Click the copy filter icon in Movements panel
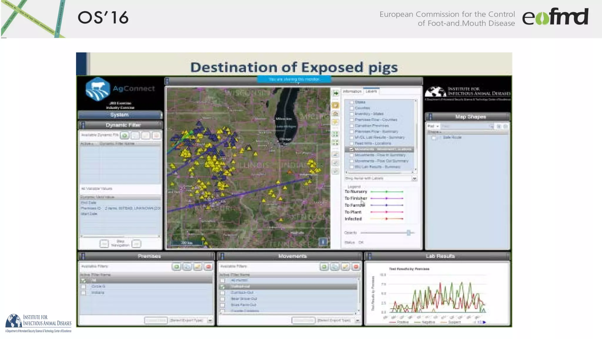This screenshot has height=339, width=602. (x=335, y=267)
